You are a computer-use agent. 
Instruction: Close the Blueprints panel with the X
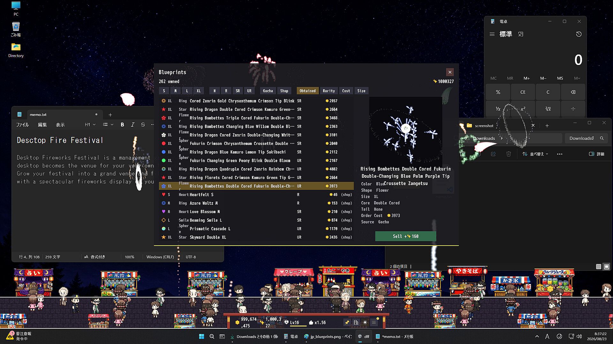coord(450,72)
